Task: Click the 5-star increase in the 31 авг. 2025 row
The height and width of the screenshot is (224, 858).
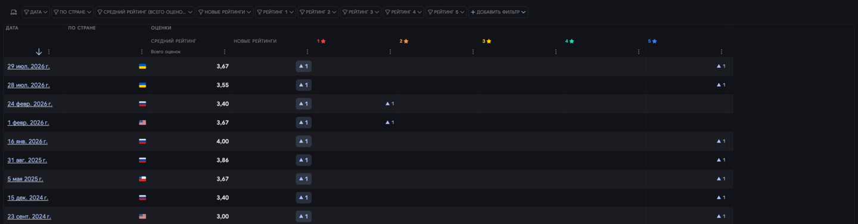Action: (x=721, y=160)
